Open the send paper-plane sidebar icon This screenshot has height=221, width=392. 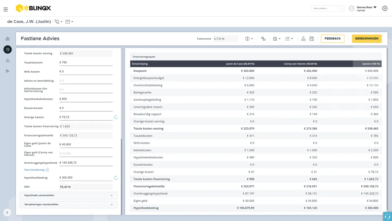tap(8, 71)
